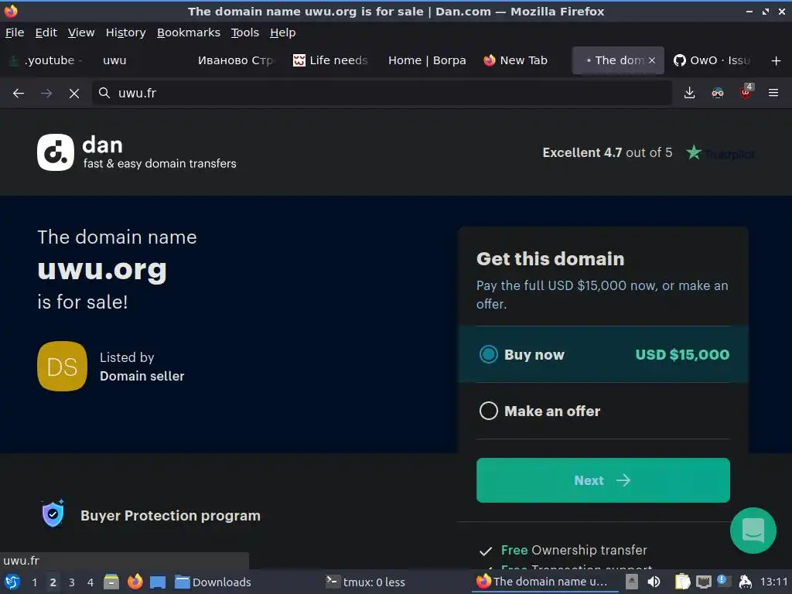Screen dimensions: 792x594
Task: Go back to the previous page
Action: [19, 93]
